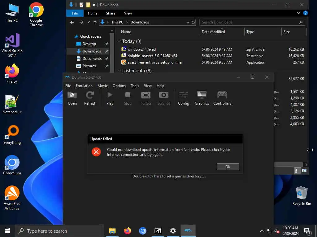Expand the address bar history dropdown
The width and height of the screenshot is (317, 237).
coord(188,22)
